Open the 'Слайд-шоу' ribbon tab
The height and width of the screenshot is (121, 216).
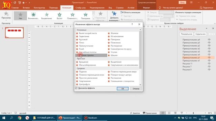[81, 8]
